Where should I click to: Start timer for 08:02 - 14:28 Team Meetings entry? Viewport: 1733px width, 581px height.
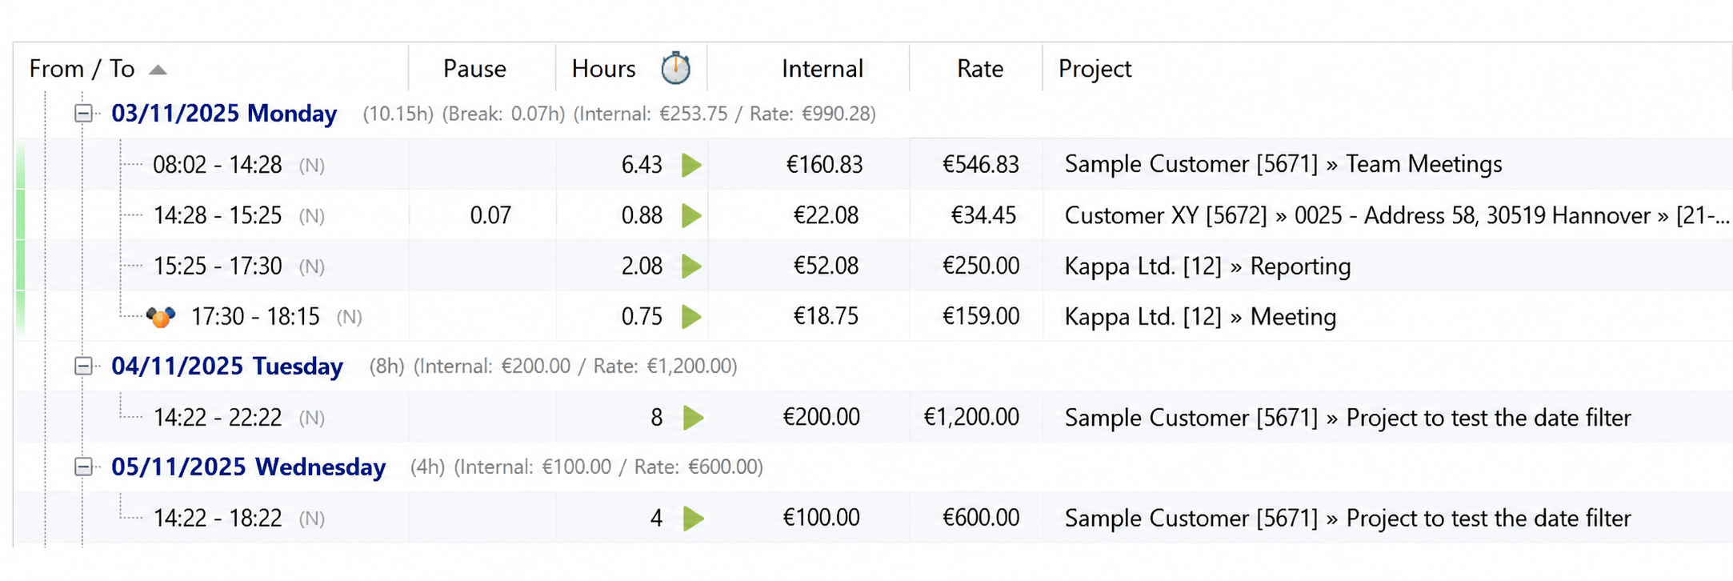pos(691,165)
